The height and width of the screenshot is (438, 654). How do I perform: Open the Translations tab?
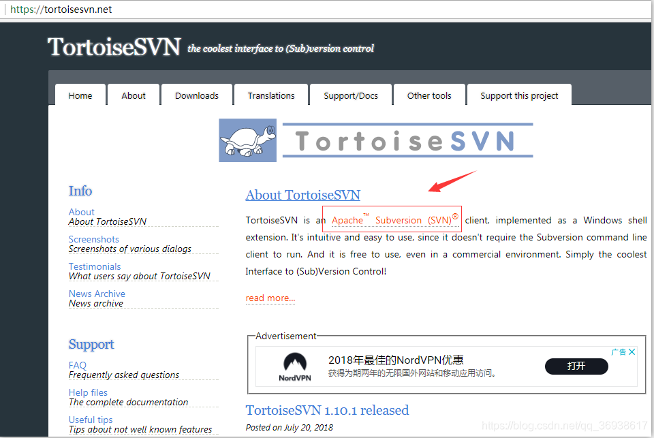pyautogui.click(x=271, y=95)
